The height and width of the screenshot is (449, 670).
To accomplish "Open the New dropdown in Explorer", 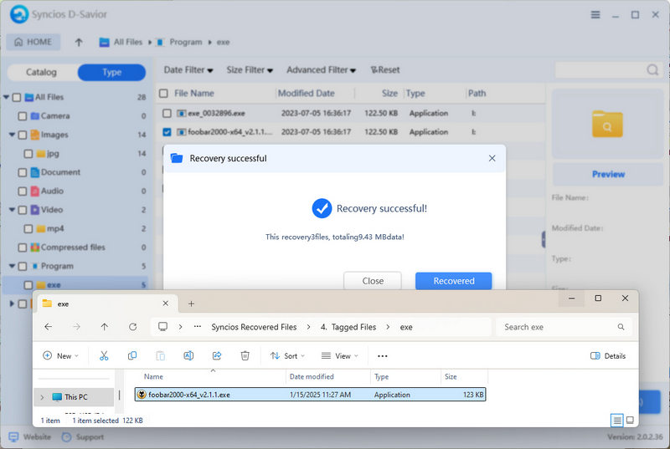I will [x=60, y=355].
